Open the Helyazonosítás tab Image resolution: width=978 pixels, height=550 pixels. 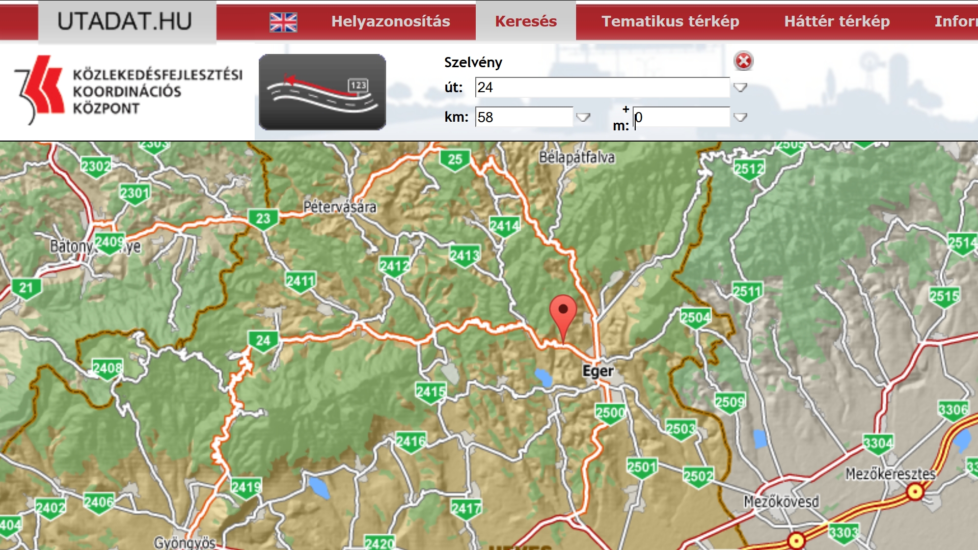(x=390, y=21)
